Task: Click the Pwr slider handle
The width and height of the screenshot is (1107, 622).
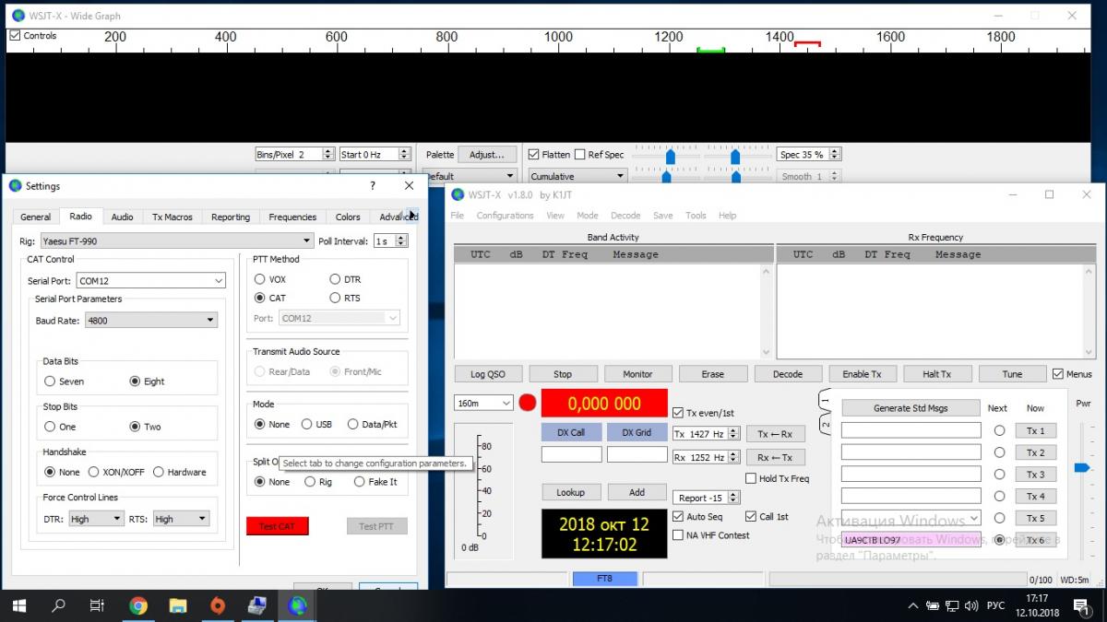Action: pos(1082,468)
